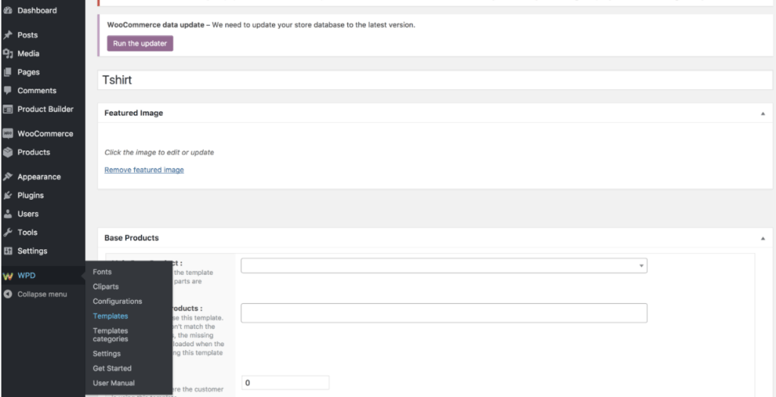Screen dimensions: 776x397
Task: Collapse the admin sidebar menu
Action: 42,294
